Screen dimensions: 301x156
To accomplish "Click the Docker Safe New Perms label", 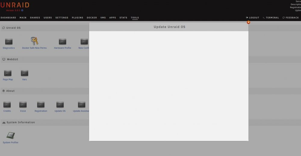I will pos(34,48).
